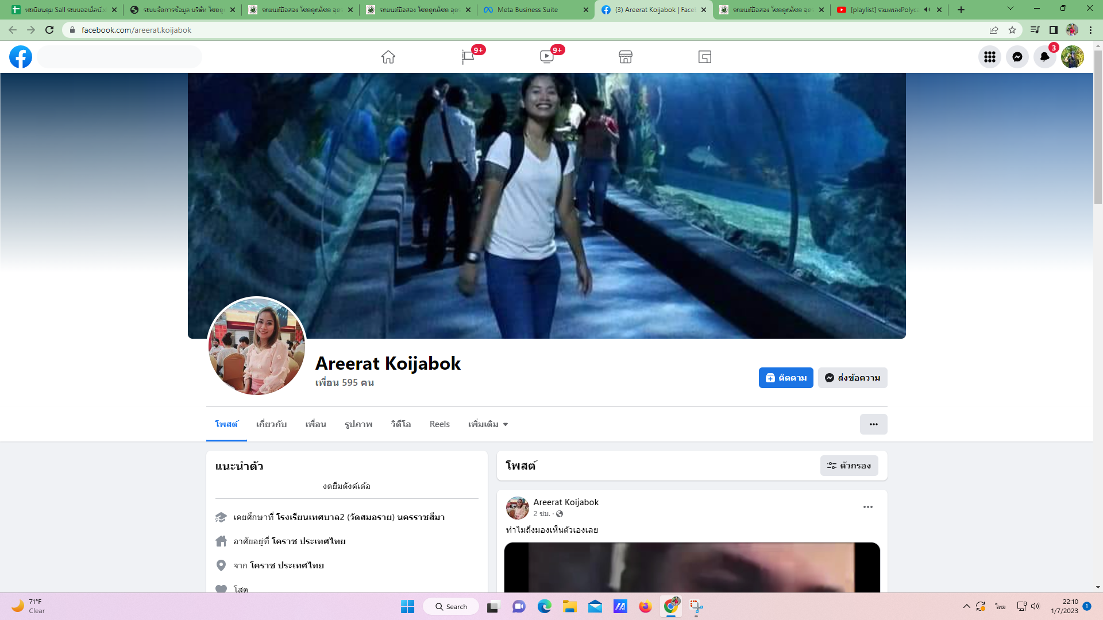Open the Watch video icon
This screenshot has height=620, width=1103.
point(546,57)
